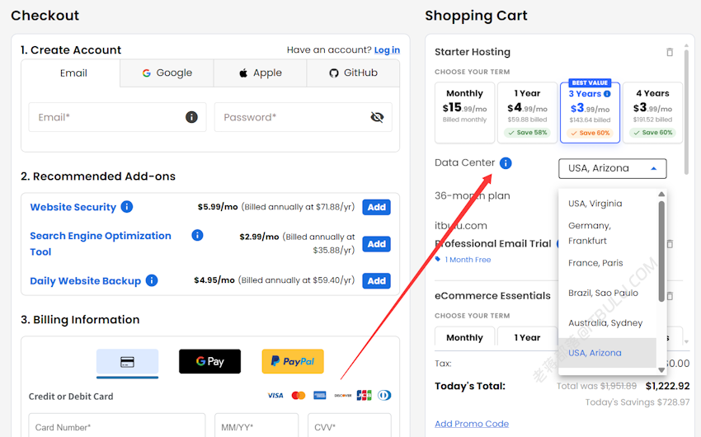Delete Starter Hosting with trash icon

[x=670, y=52]
